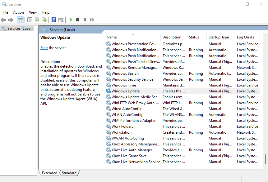268x182 pixels.
Task: Toggle Show/Hide Console Tree toolbar button
Action: pyautogui.click(x=20, y=20)
